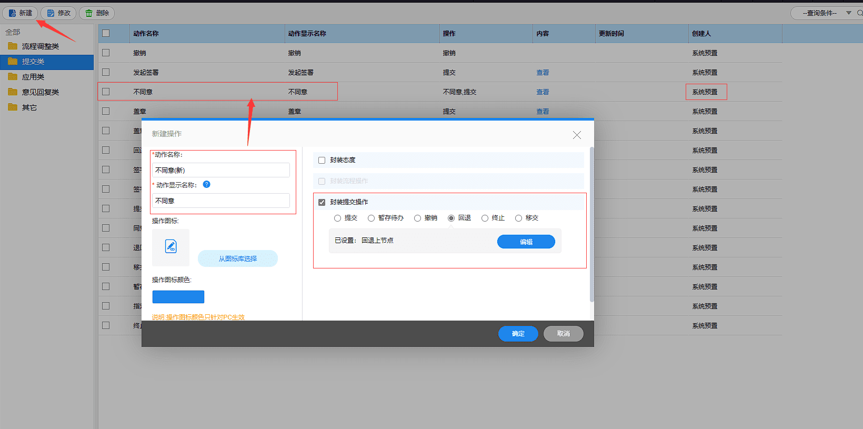Check the box for the 发起签署 row
The image size is (863, 429).
[x=106, y=72]
